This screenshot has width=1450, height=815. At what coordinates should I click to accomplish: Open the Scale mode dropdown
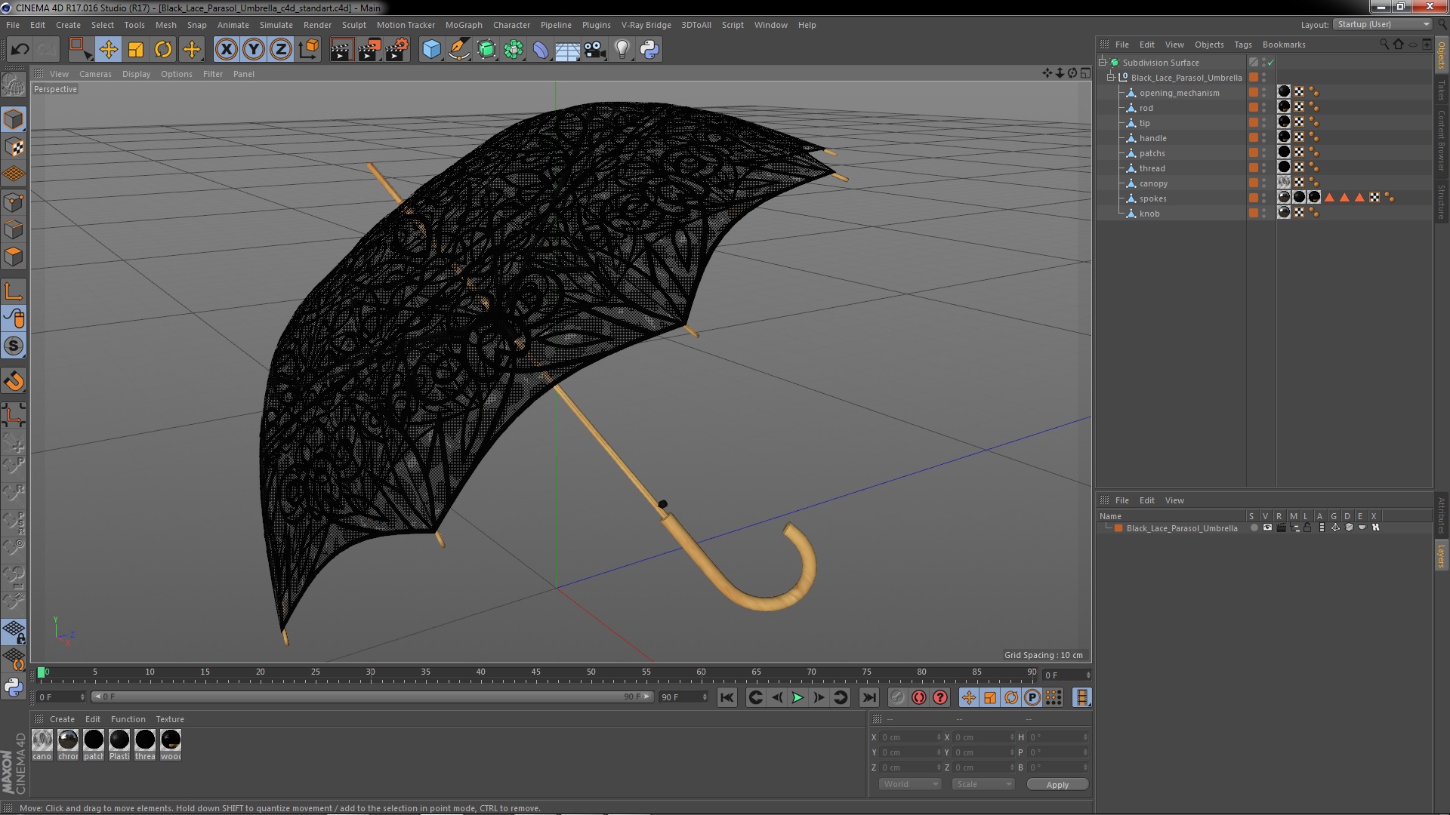click(983, 785)
